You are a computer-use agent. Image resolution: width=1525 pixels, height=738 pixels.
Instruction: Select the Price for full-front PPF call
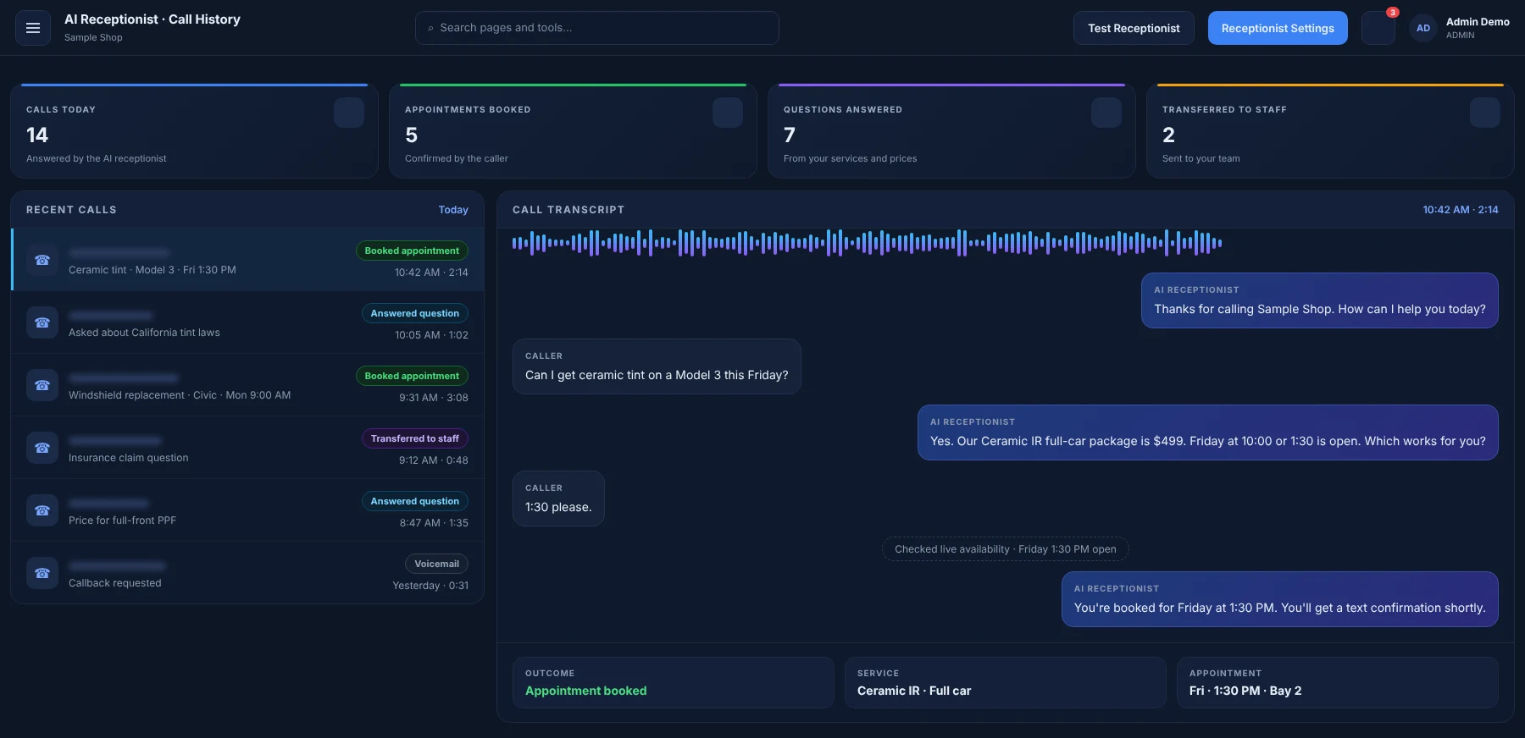tap(247, 510)
